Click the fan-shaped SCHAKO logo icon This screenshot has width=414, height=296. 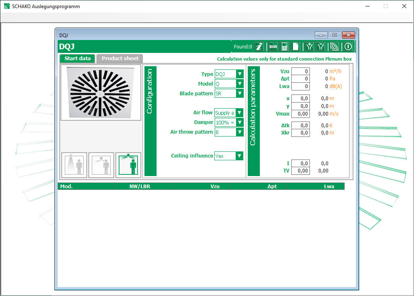pos(335,47)
